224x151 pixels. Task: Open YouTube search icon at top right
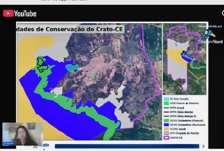tap(222, 13)
